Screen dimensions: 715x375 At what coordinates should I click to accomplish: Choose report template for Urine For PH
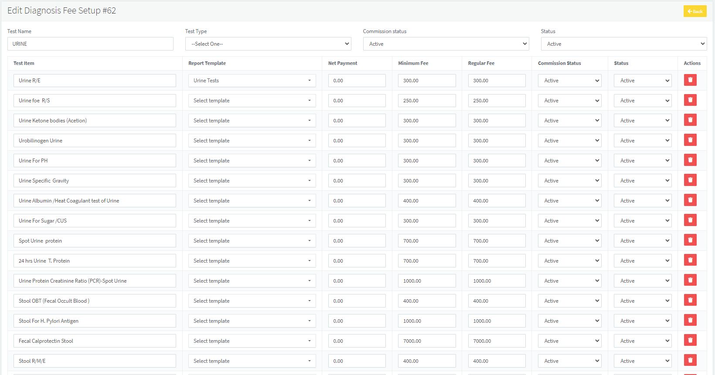coord(252,161)
